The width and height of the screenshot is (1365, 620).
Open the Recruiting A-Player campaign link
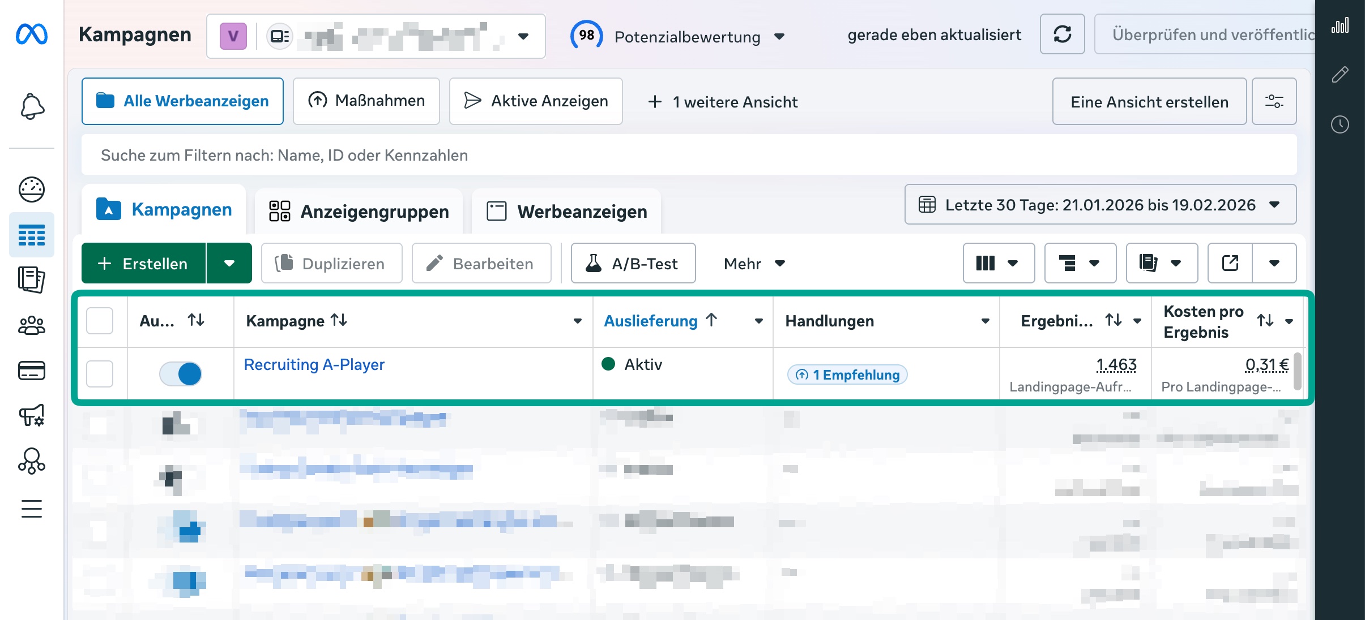314,365
